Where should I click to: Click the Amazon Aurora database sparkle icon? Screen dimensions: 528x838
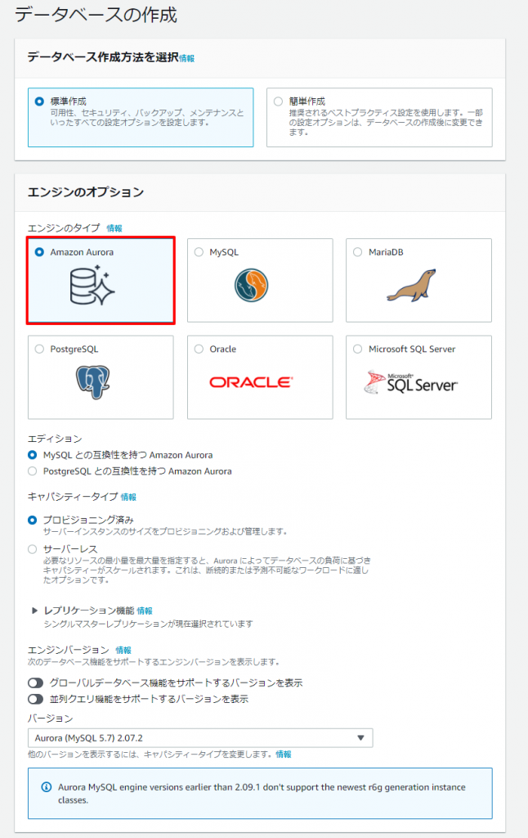click(x=92, y=286)
